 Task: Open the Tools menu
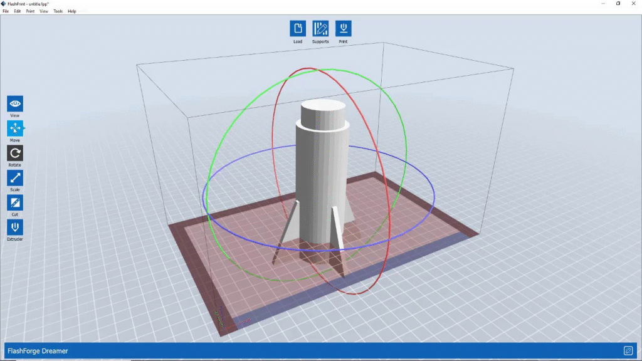pyautogui.click(x=58, y=11)
